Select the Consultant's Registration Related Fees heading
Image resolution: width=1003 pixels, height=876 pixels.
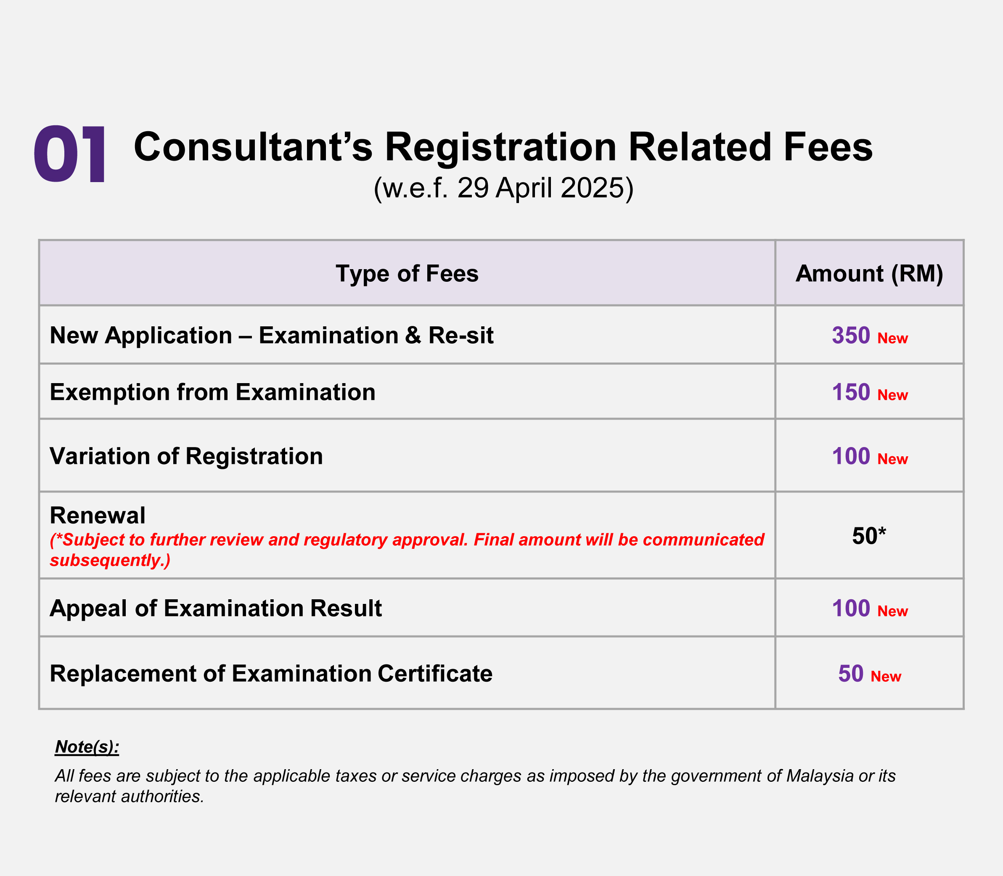pyautogui.click(x=503, y=148)
